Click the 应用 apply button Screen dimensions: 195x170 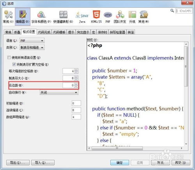(x=140, y=163)
